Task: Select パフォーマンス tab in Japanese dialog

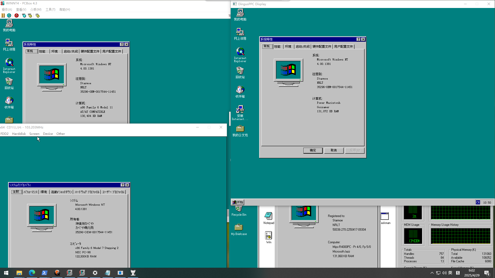Action: pos(30,192)
